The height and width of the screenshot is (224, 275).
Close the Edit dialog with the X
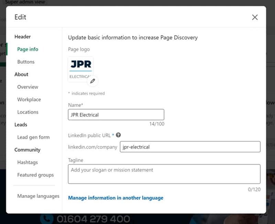[255, 17]
